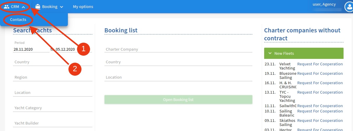The height and width of the screenshot is (131, 353).
Task: Request cooperation with Skiathos Sailing
Action: point(320,121)
